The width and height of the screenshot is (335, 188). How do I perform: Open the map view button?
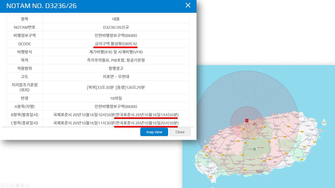154,132
